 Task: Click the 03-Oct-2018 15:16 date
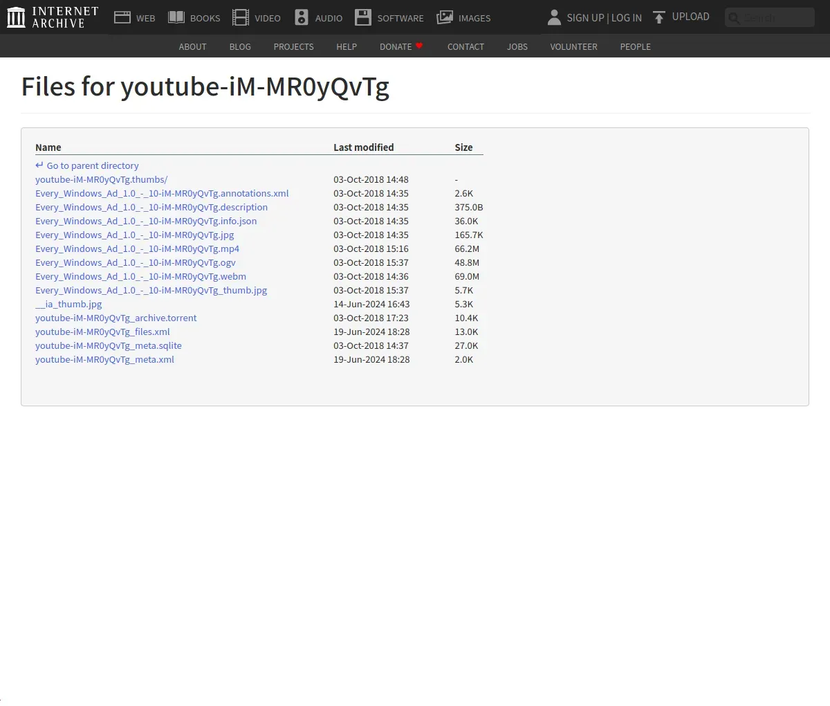click(371, 248)
